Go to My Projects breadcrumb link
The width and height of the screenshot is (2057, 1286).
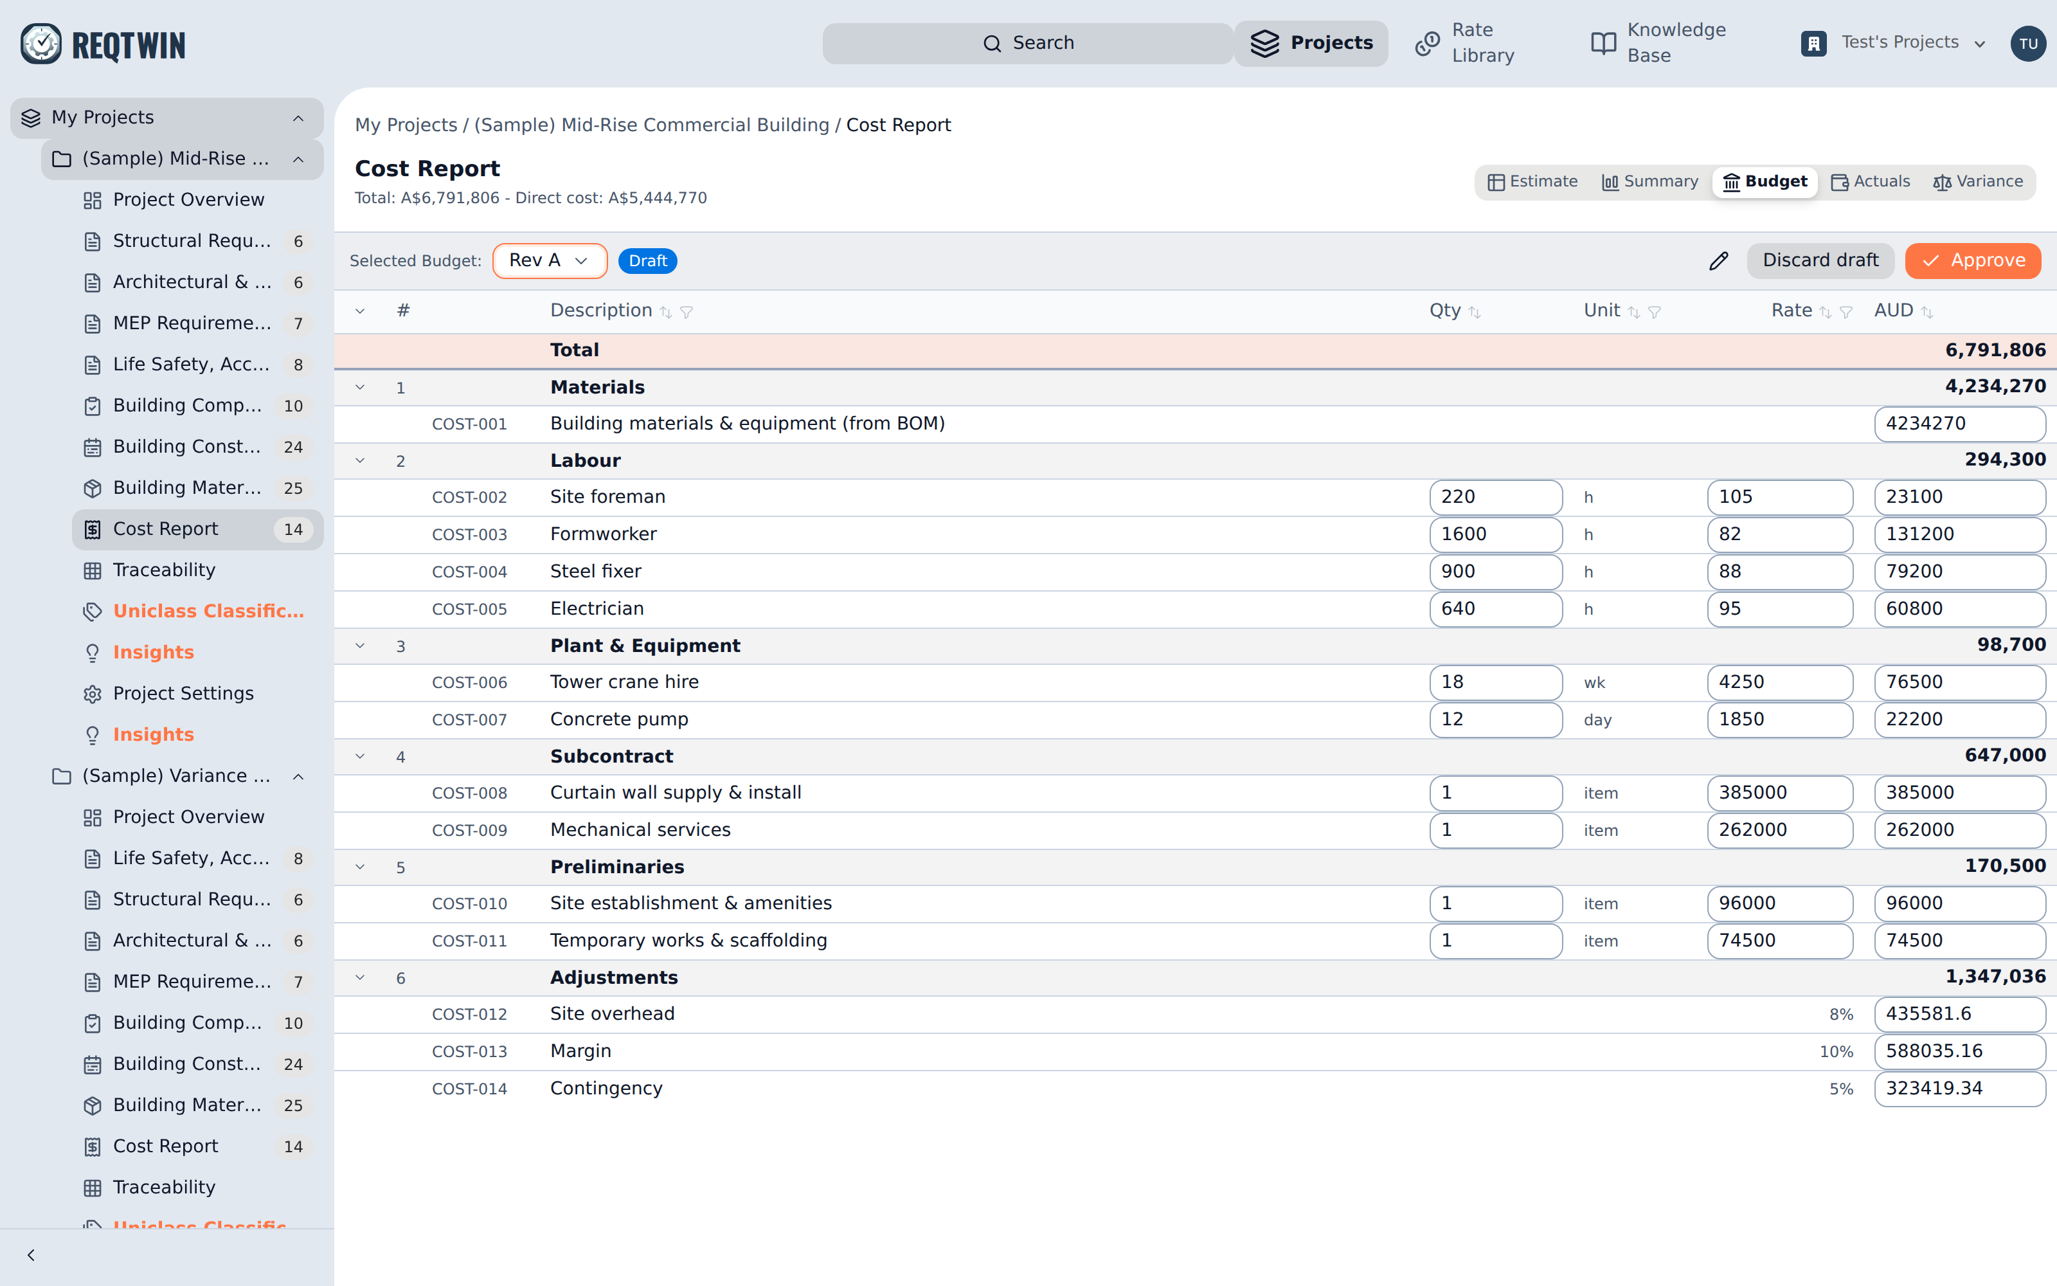406,125
